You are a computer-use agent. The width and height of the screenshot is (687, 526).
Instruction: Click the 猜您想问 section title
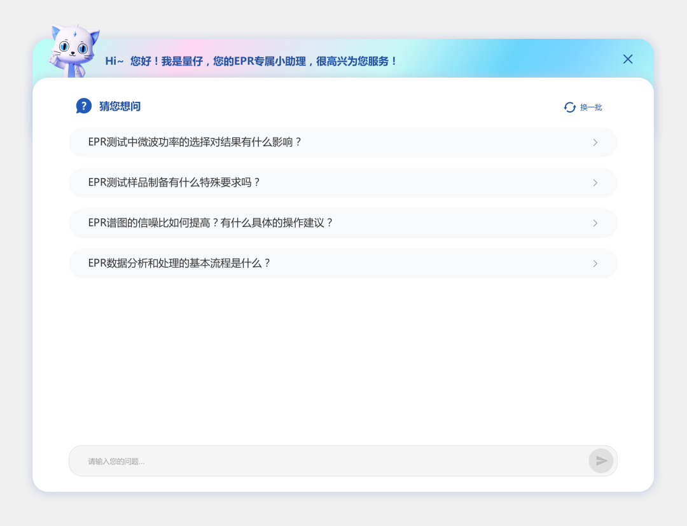click(x=120, y=106)
